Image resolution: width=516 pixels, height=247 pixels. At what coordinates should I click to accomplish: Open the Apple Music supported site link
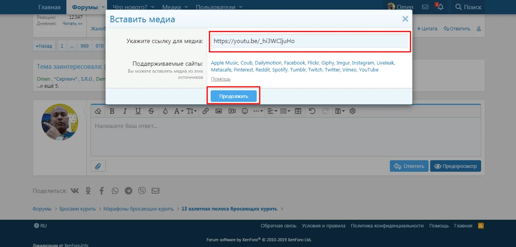[x=224, y=63]
